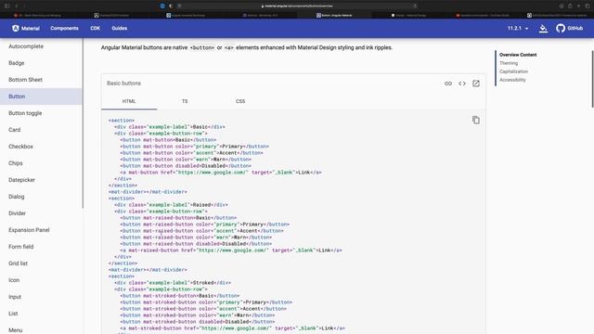The height and width of the screenshot is (334, 594).
Task: Jump to Overview Content section
Action: pos(518,55)
